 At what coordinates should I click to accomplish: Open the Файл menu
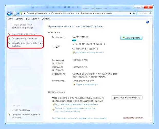pyautogui.click(x=11, y=19)
